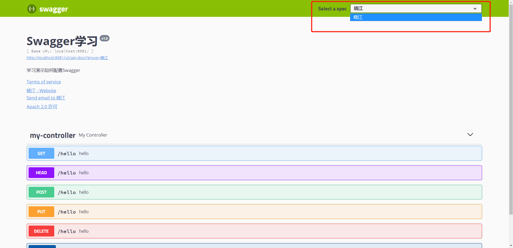This screenshot has width=513, height=248.
Task: Click the Swagger logo icon
Action: click(x=32, y=9)
